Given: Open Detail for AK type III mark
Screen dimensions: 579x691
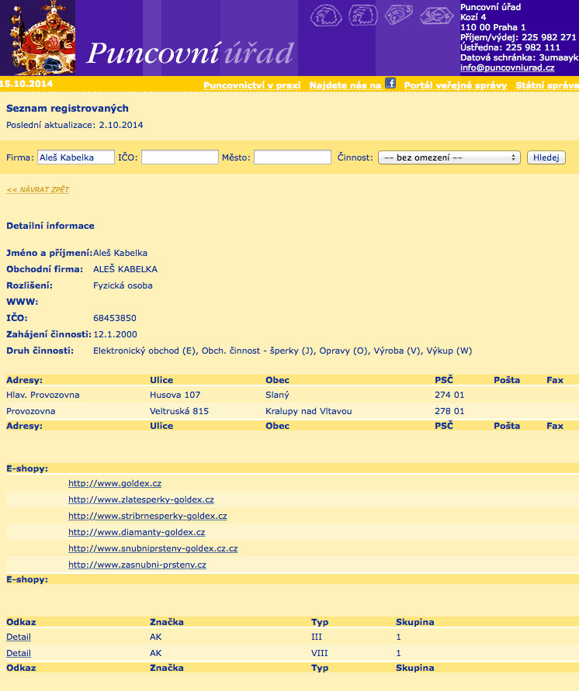Looking at the screenshot, I should [x=19, y=637].
